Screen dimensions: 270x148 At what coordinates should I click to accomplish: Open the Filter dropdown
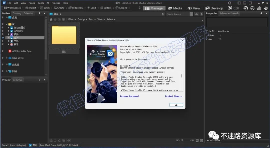72,19
